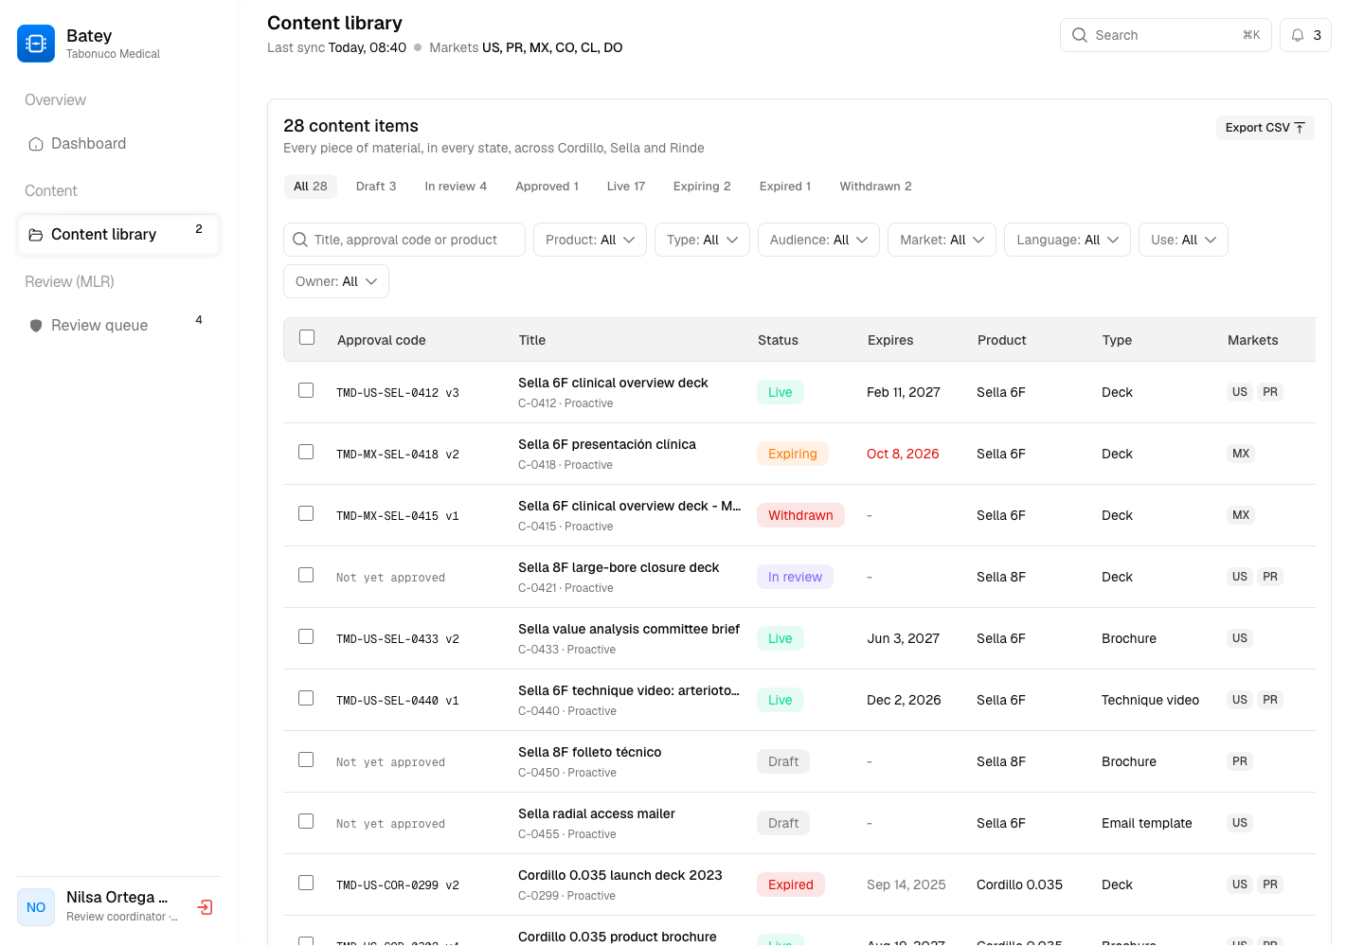Screen dimensions: 1364x947
Task: Show the In review 4 tab
Action: 456,187
